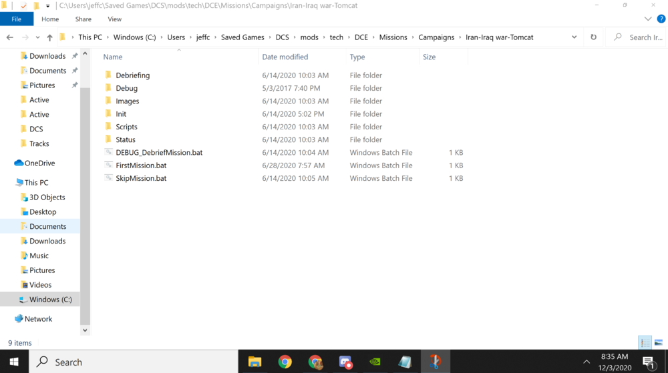Viewport: 668px width, 373px height.
Task: Click the Search Iran-Iraq folder box
Action: click(637, 37)
